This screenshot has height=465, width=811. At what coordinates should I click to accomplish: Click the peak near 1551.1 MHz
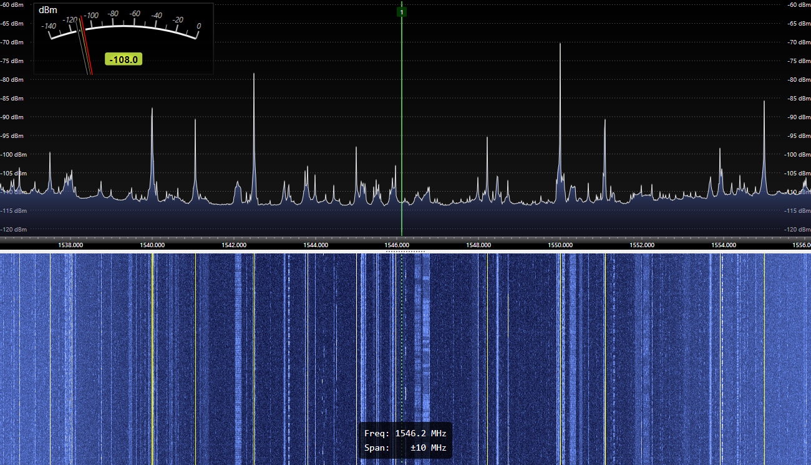605,121
